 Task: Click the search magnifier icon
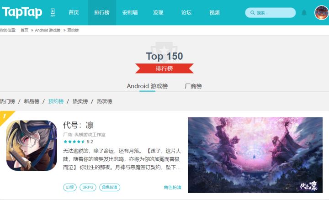tap(253, 13)
